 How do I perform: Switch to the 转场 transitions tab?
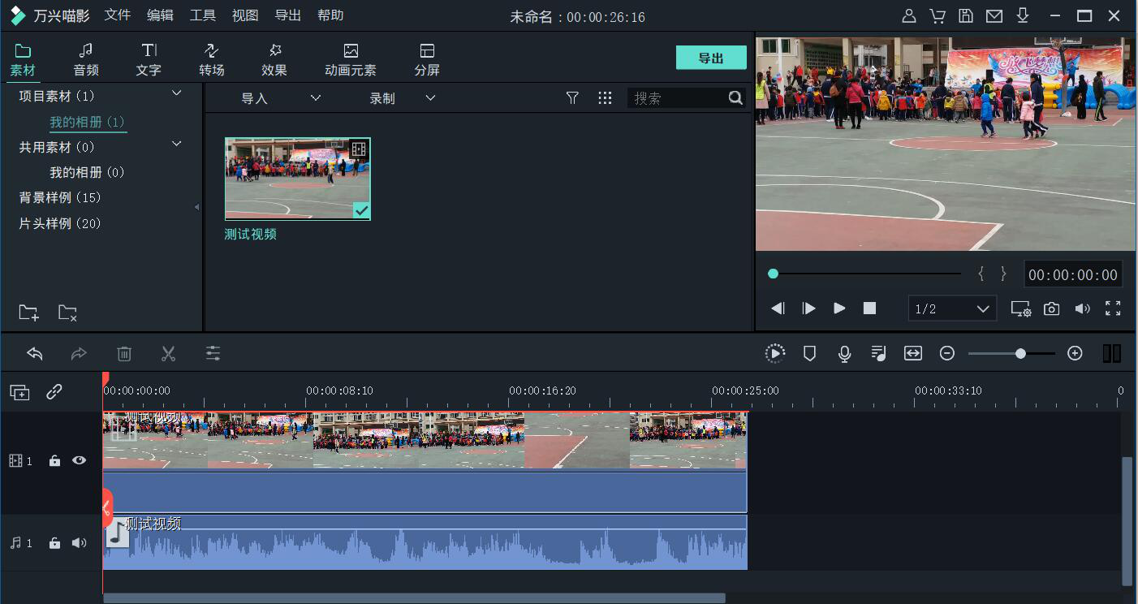[211, 60]
